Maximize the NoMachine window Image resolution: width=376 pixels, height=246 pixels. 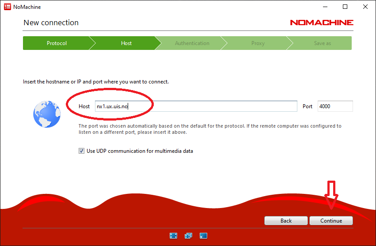[345, 7]
